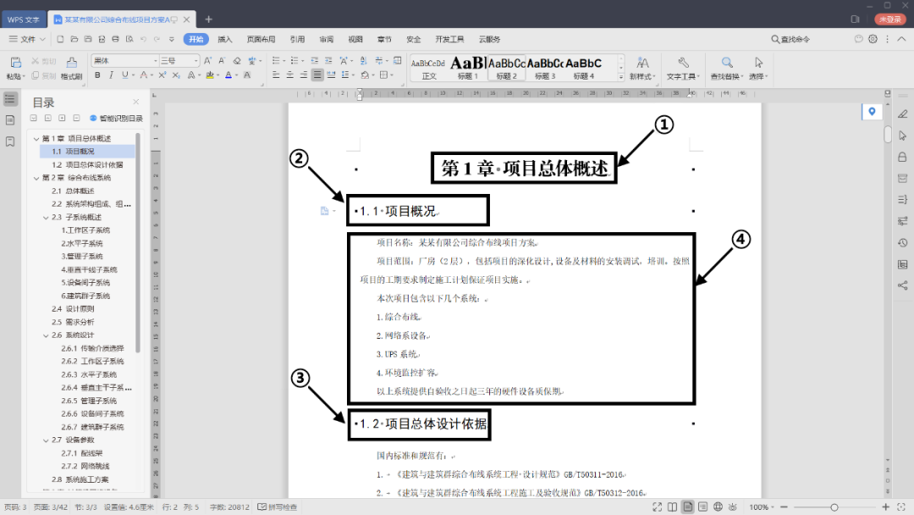Open the New Style (新样式) tool
Image resolution: width=914 pixels, height=515 pixels.
[x=642, y=68]
